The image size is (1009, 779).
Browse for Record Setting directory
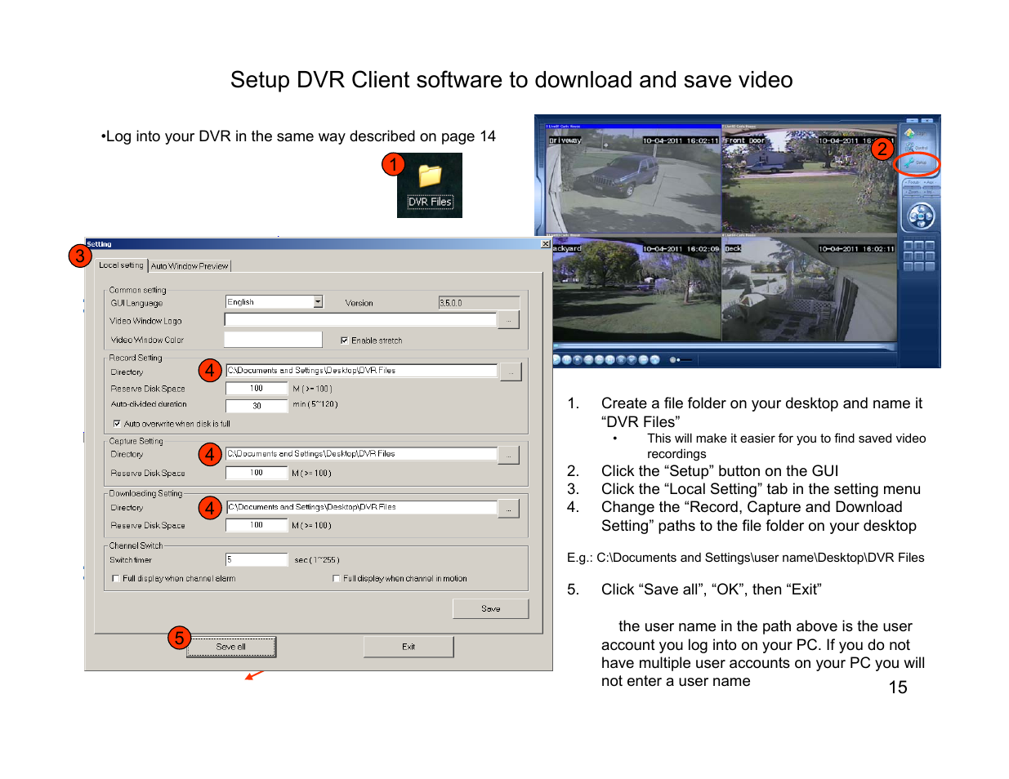(x=511, y=372)
